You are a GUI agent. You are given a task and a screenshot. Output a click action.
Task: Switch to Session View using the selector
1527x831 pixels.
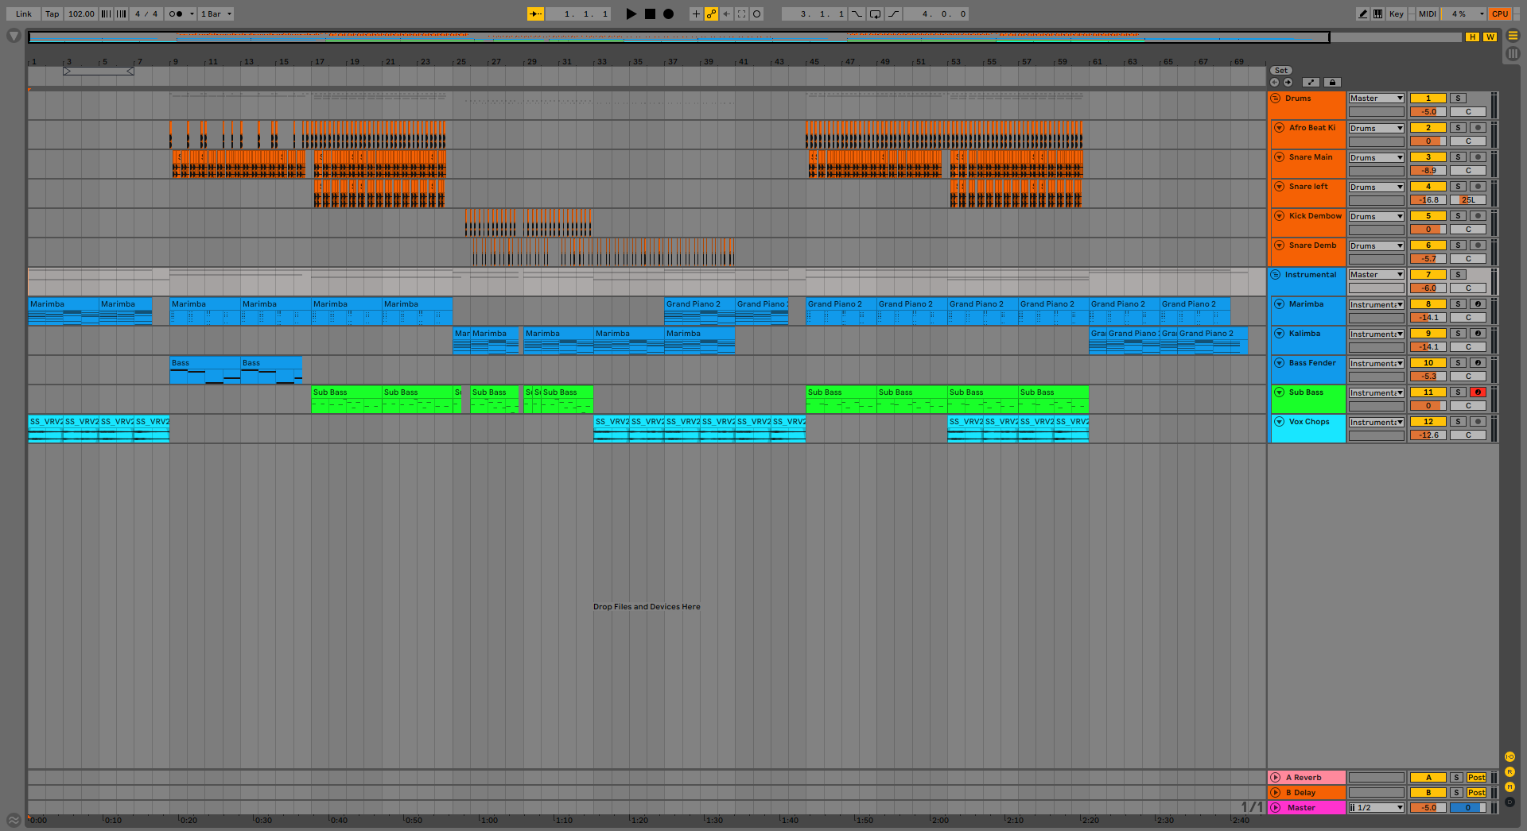pos(1513,53)
